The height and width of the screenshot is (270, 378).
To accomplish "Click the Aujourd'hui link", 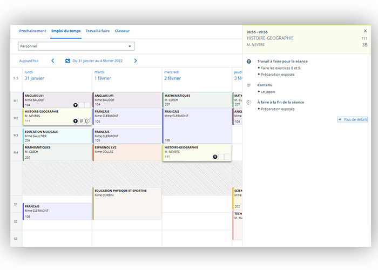I will pyautogui.click(x=29, y=61).
